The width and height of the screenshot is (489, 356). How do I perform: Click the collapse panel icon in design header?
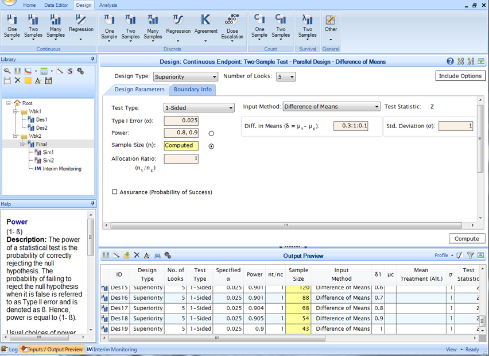coord(481,61)
